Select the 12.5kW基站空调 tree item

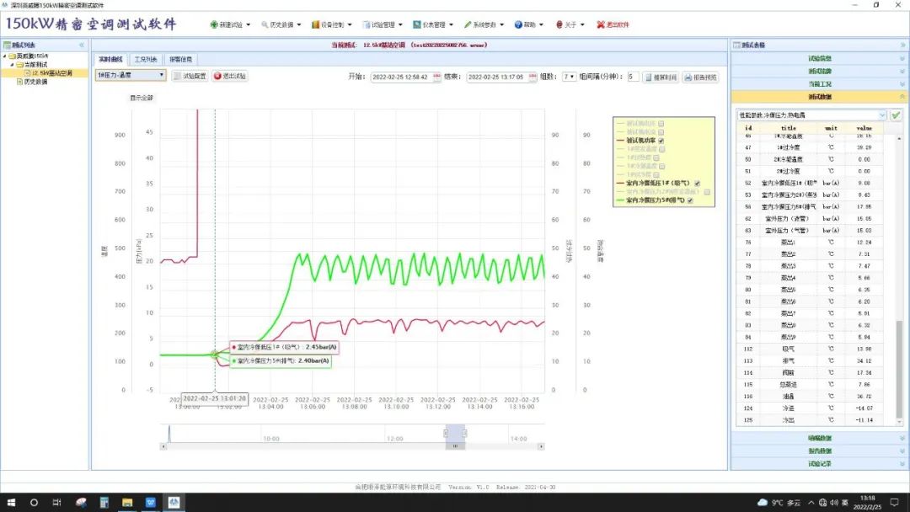[x=52, y=73]
